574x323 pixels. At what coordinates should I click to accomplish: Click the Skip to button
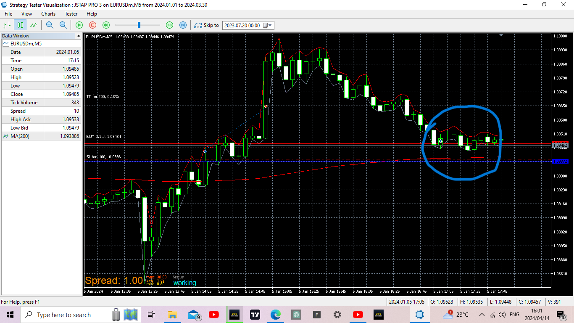pos(206,25)
